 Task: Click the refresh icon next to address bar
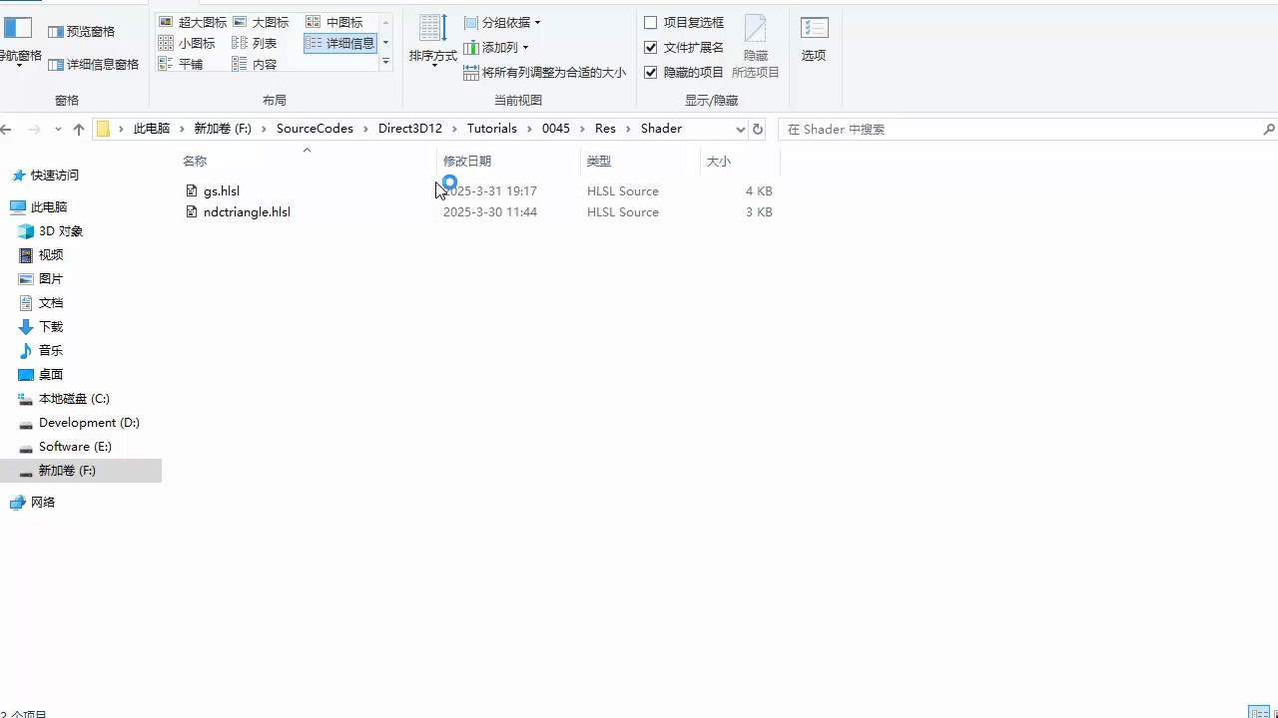point(757,128)
